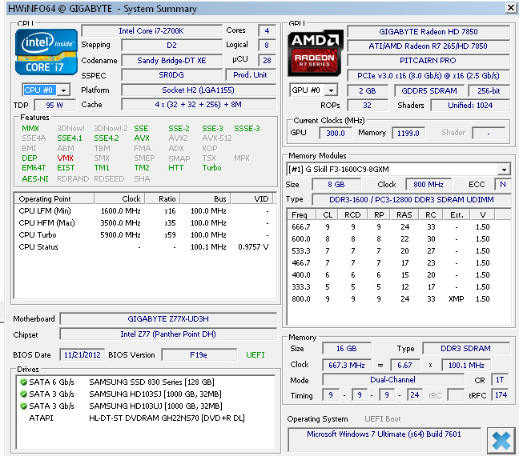Image resolution: width=519 pixels, height=456 pixels.
Task: Select the 666.7 frequency timing row
Action: pos(399,227)
